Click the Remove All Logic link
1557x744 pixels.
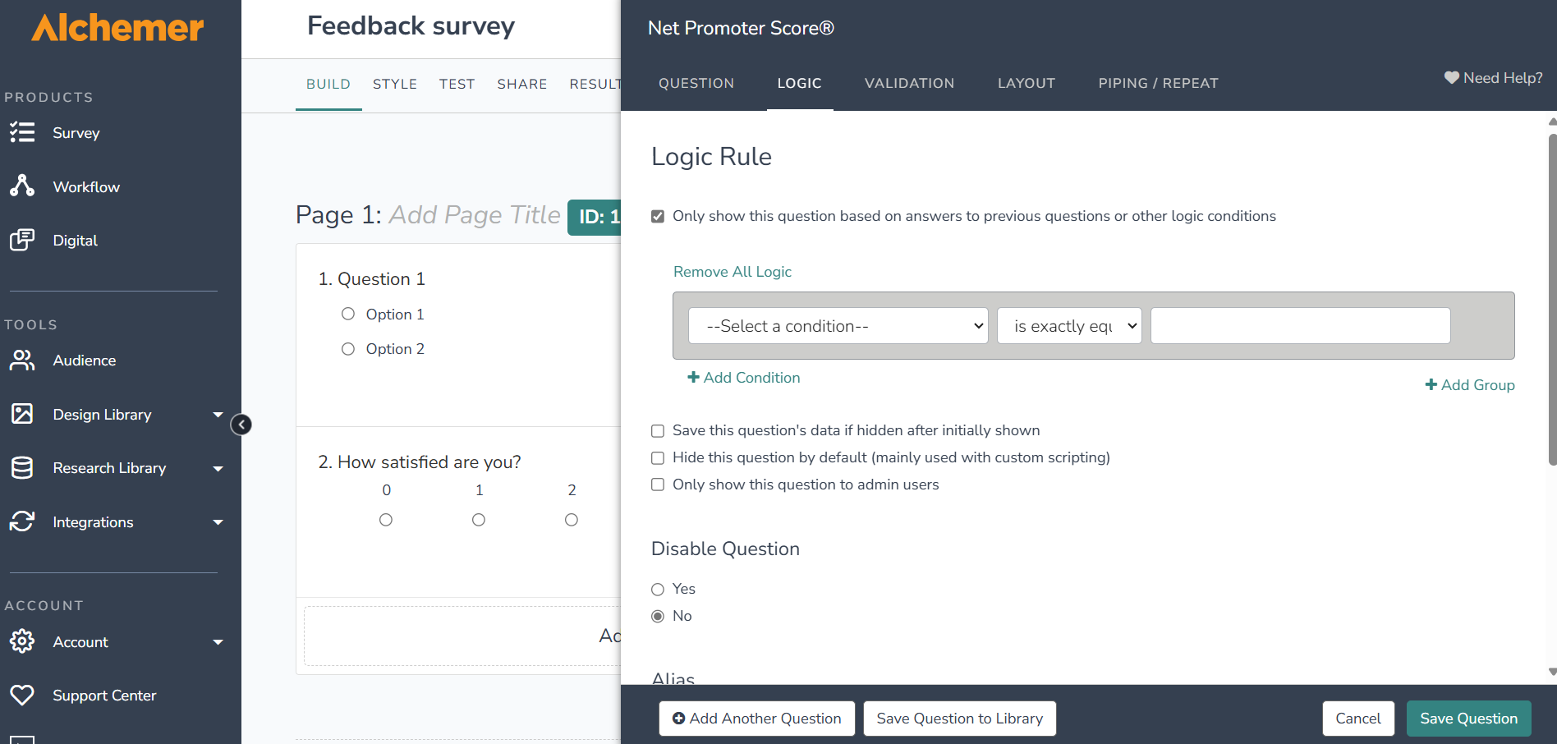[732, 272]
